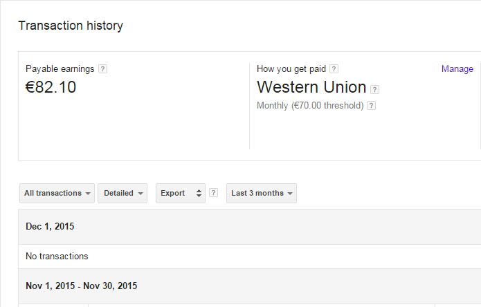481x307 pixels.
Task: Click the No transactions row
Action: 57,257
